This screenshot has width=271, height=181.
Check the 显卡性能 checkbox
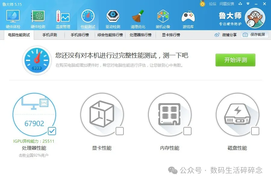click(120, 131)
